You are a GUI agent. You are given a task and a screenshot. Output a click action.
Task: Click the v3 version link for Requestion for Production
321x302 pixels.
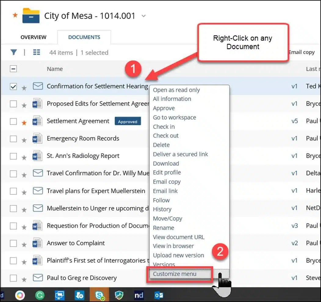tap(294, 226)
